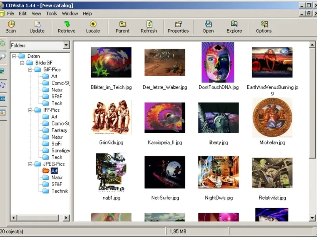Go up with the Parent icon
The image size is (317, 237).
click(123, 24)
